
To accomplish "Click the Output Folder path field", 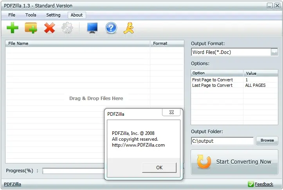I will pos(222,141).
